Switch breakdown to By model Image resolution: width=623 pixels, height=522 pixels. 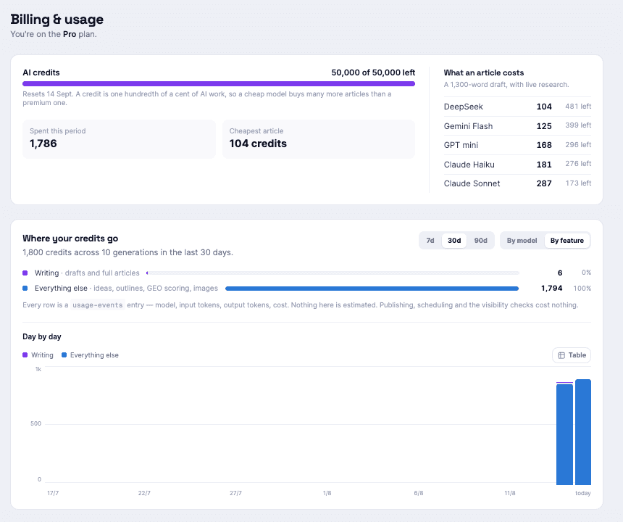522,241
